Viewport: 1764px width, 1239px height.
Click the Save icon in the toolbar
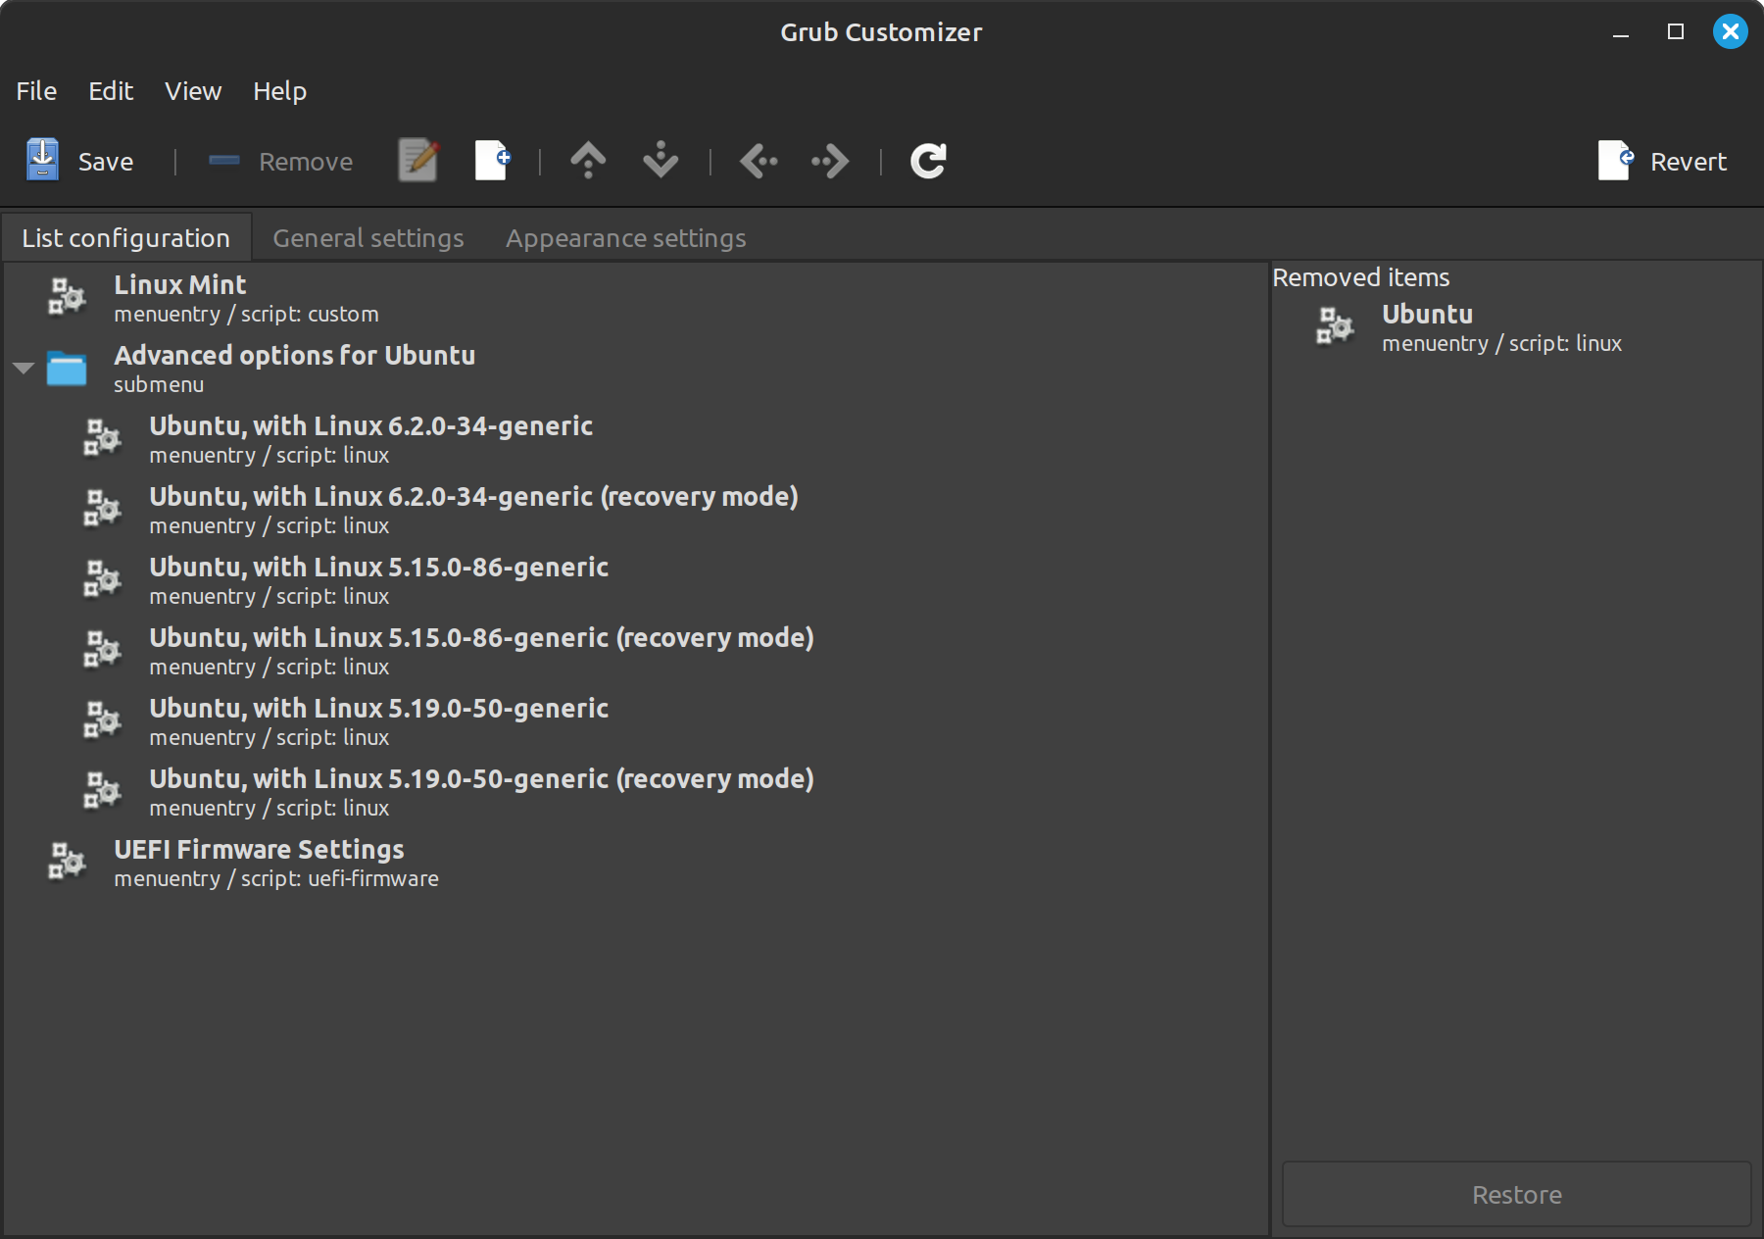pyautogui.click(x=43, y=161)
